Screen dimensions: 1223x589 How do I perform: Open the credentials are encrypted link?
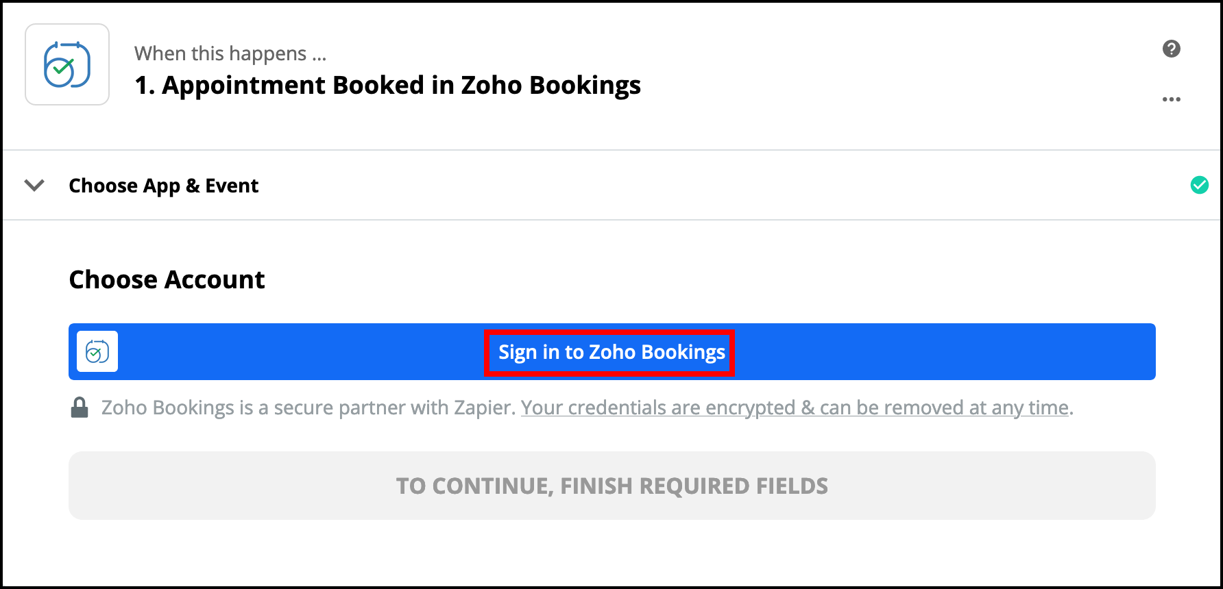795,408
